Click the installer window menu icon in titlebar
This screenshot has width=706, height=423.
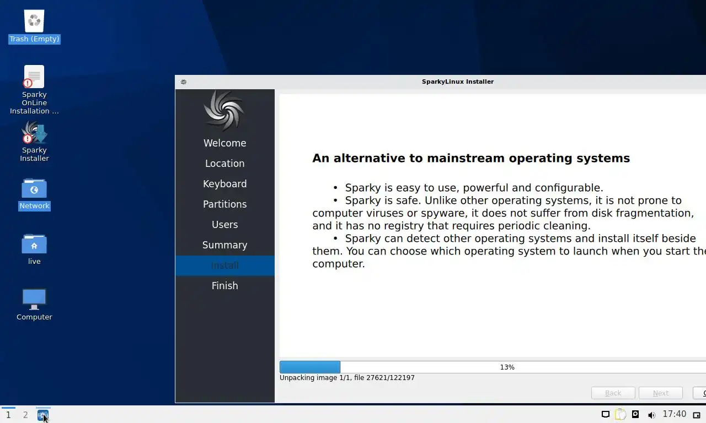(x=184, y=82)
